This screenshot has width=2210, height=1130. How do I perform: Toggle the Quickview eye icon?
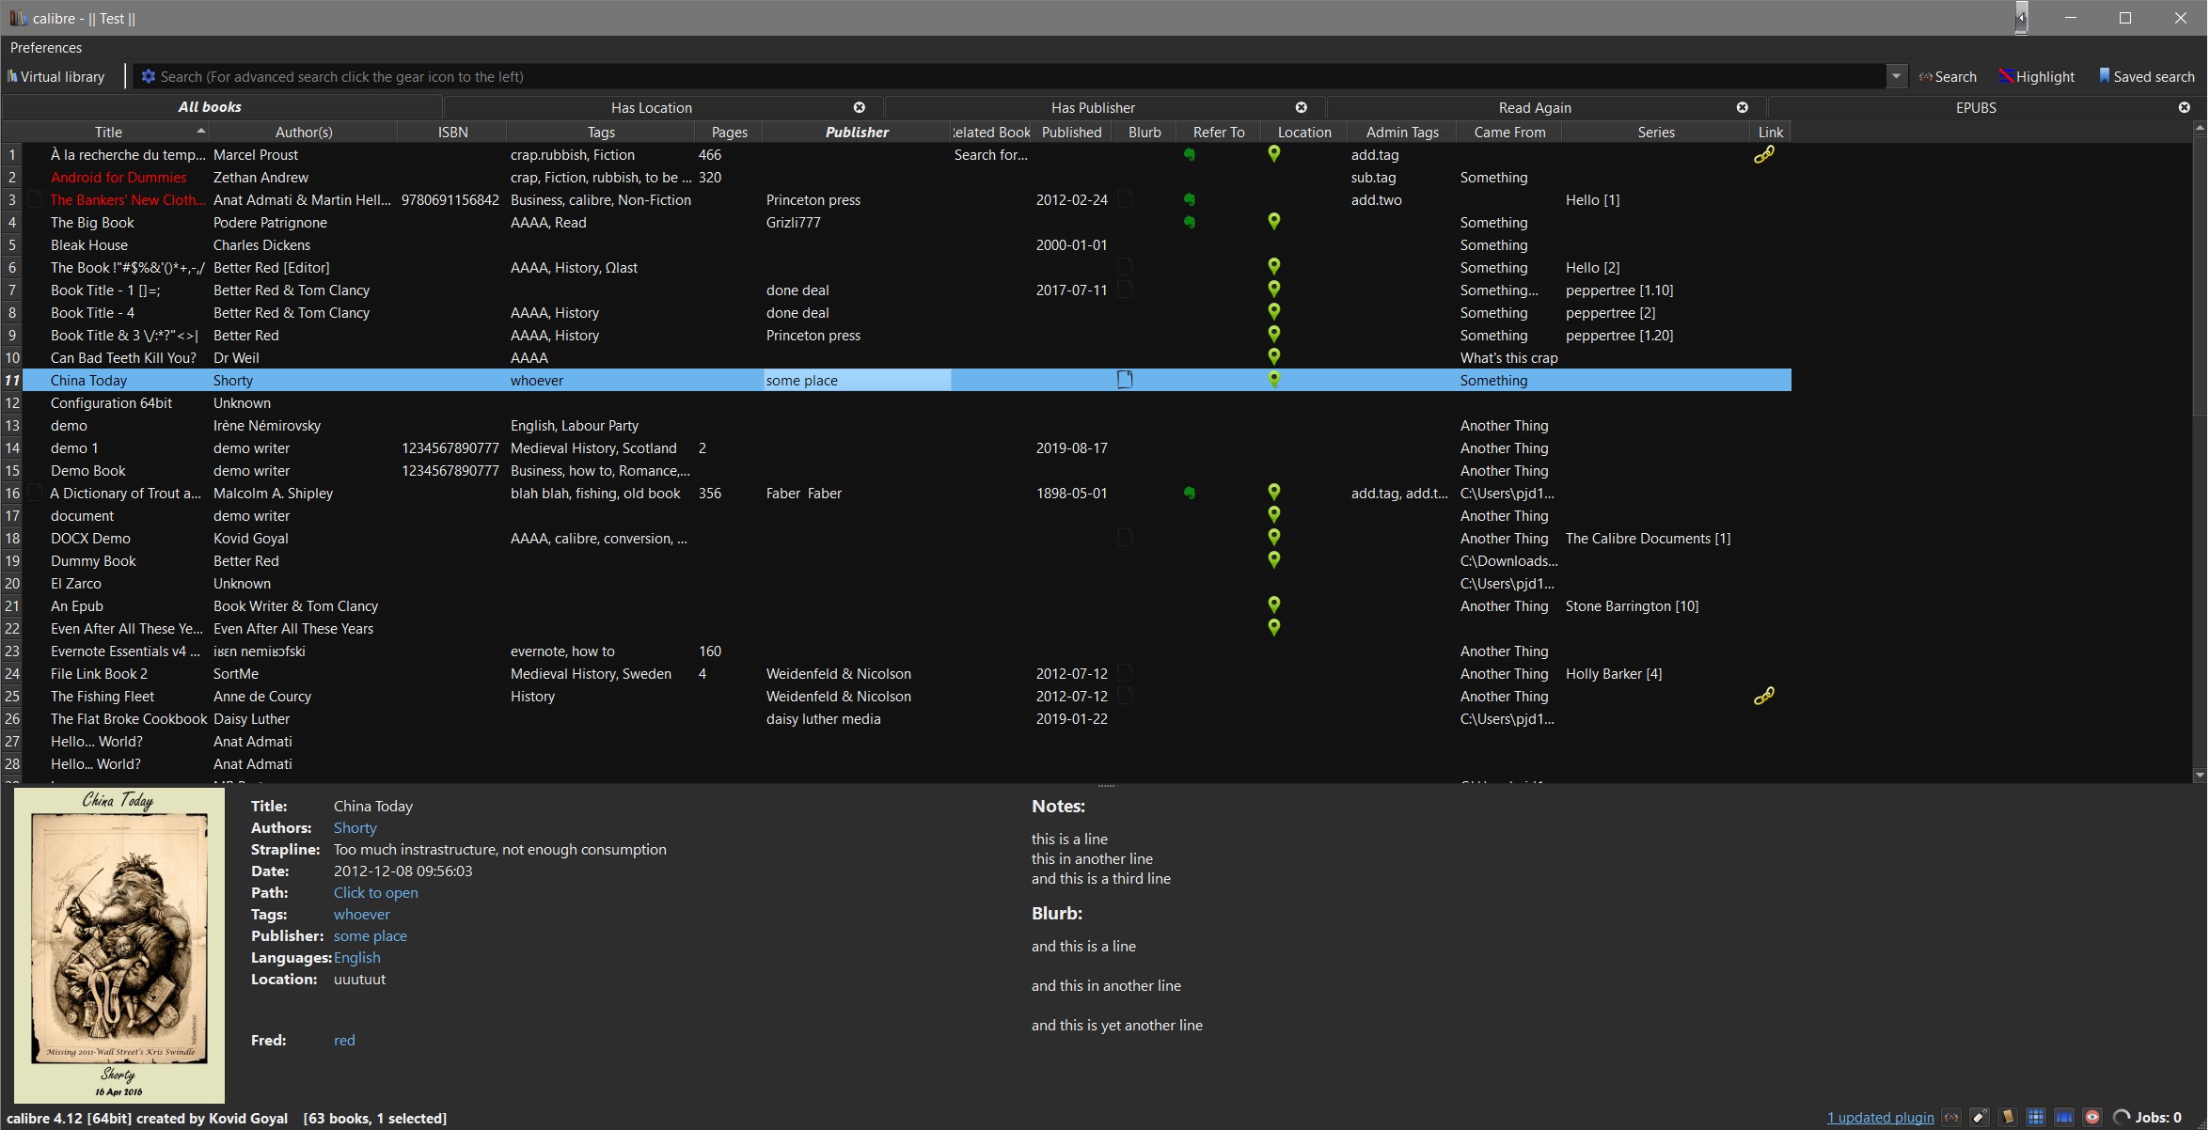(x=2092, y=1118)
